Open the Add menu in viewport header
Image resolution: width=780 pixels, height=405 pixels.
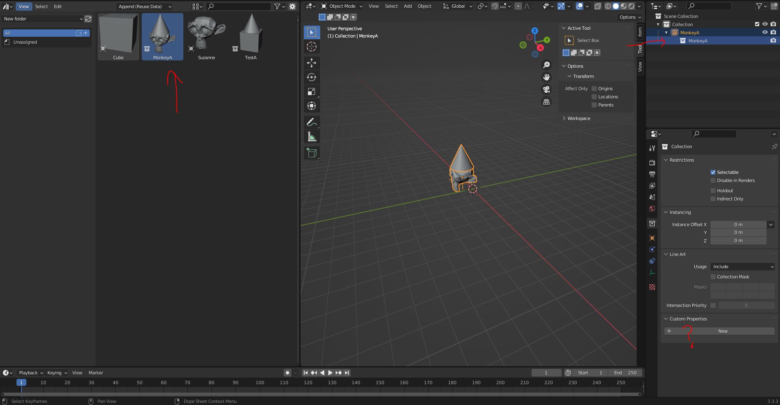(408, 6)
